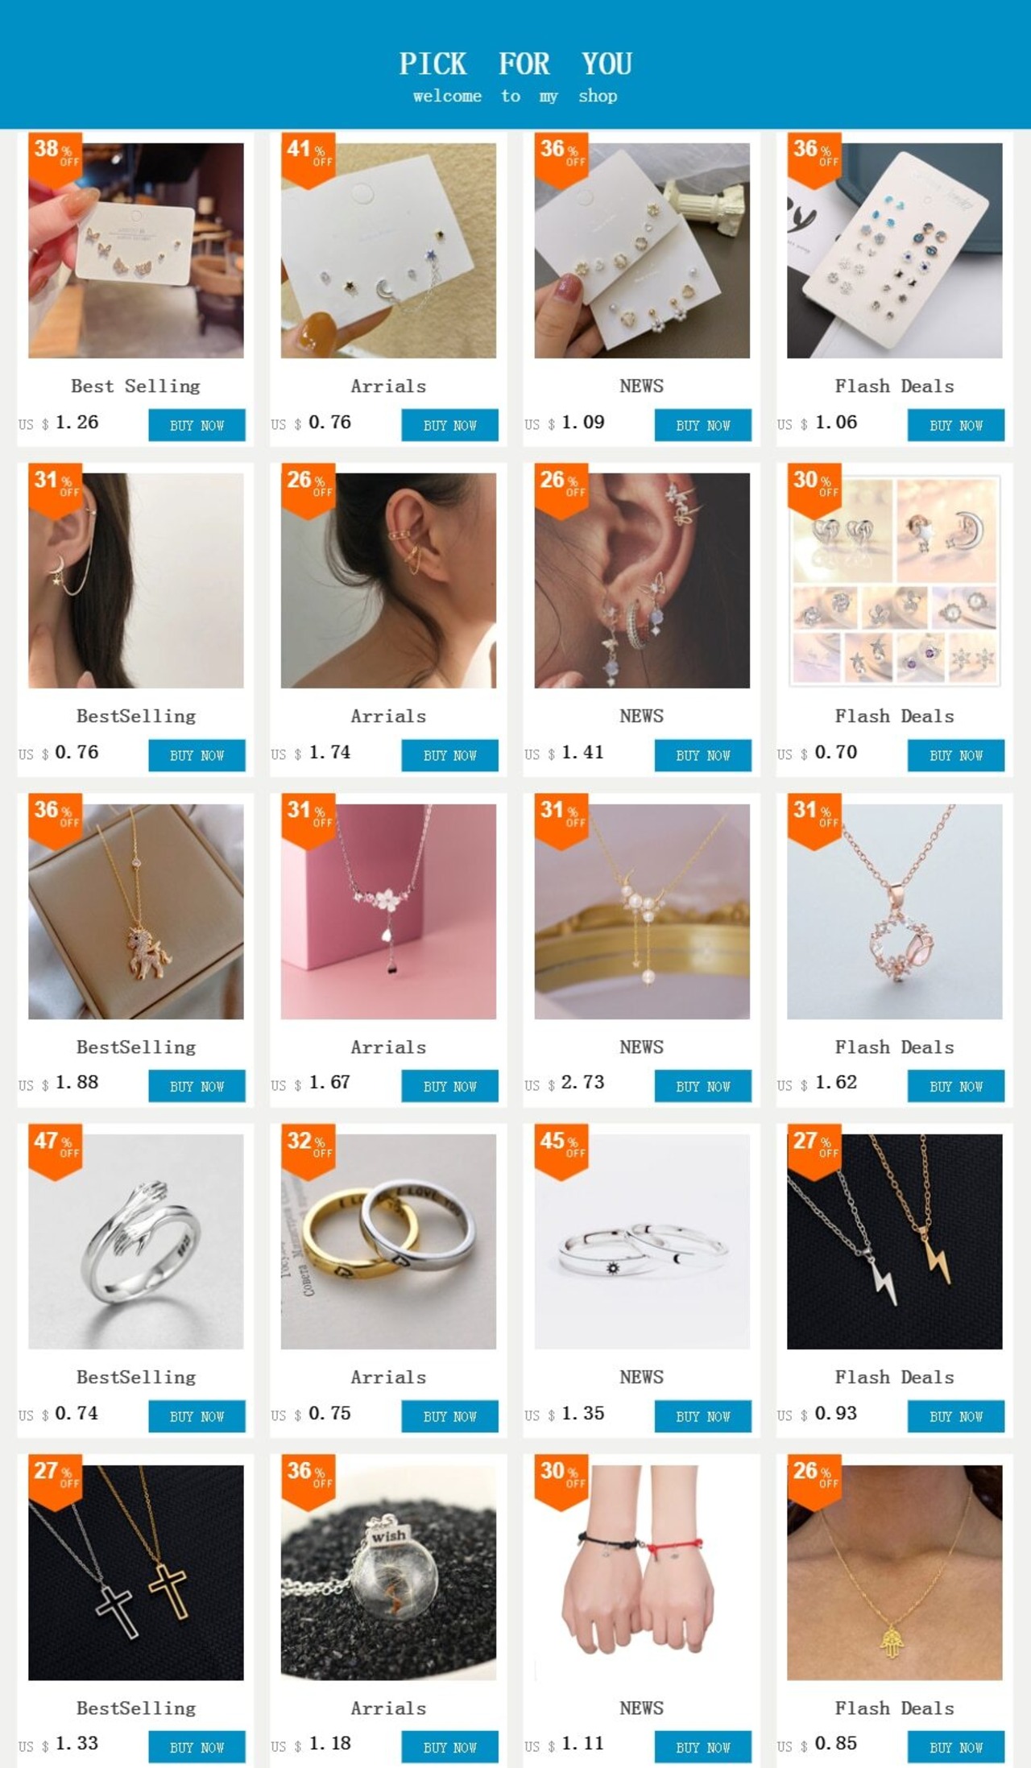1031x1768 pixels.
Task: Open the pearl drop necklace picture
Action: click(x=642, y=911)
